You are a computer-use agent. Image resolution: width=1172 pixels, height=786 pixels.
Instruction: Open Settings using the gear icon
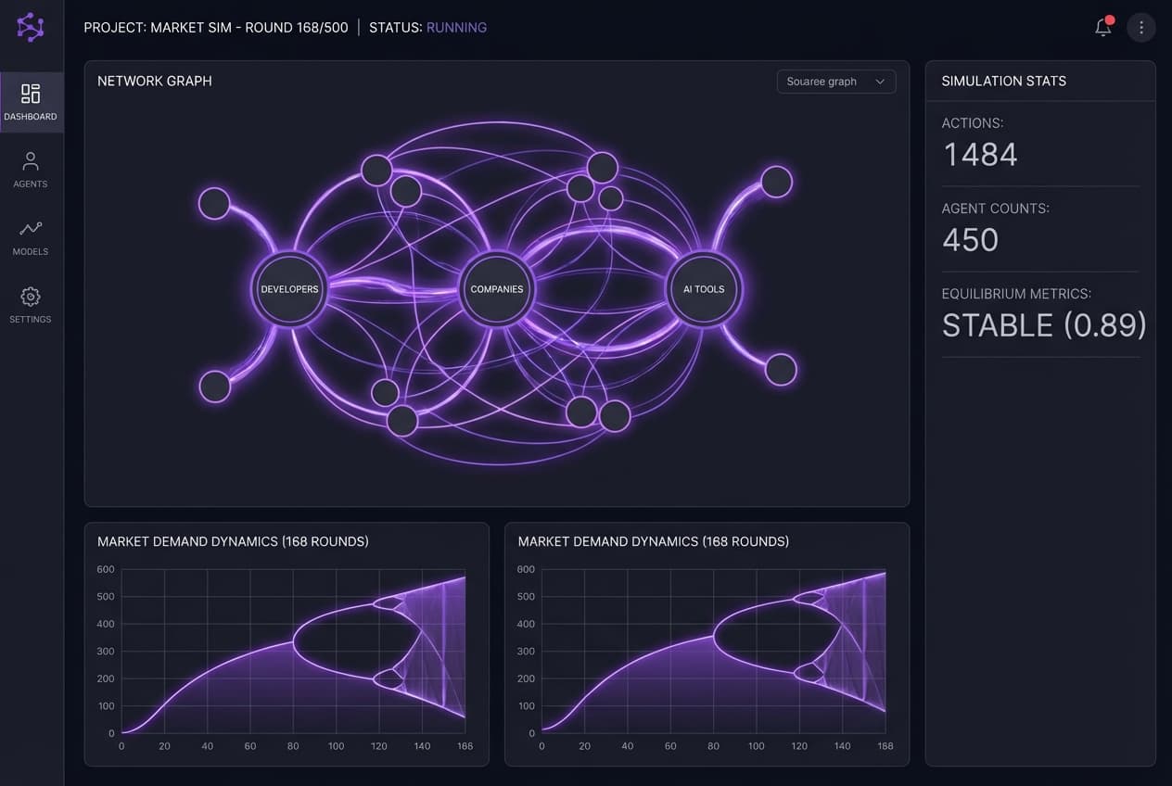point(31,297)
